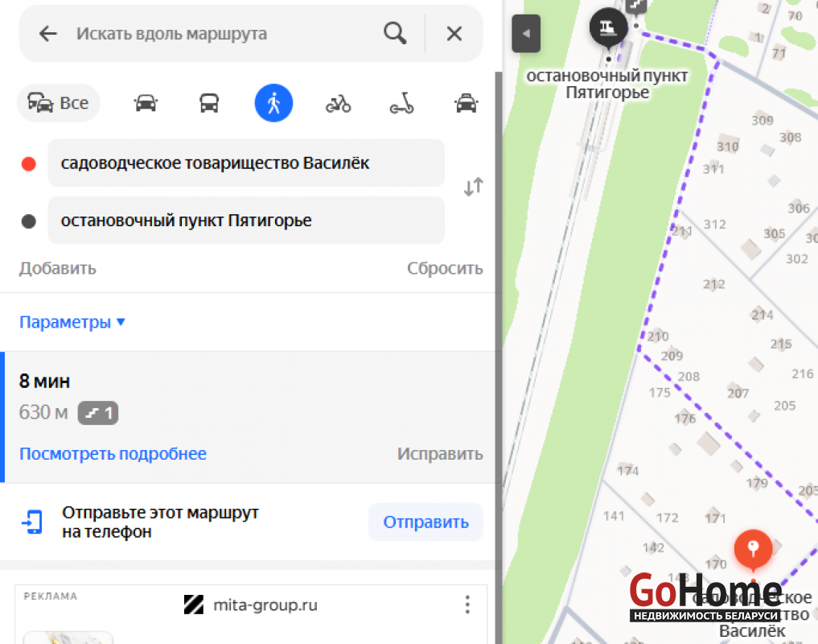
Task: Select the taxi route mode
Action: click(466, 103)
